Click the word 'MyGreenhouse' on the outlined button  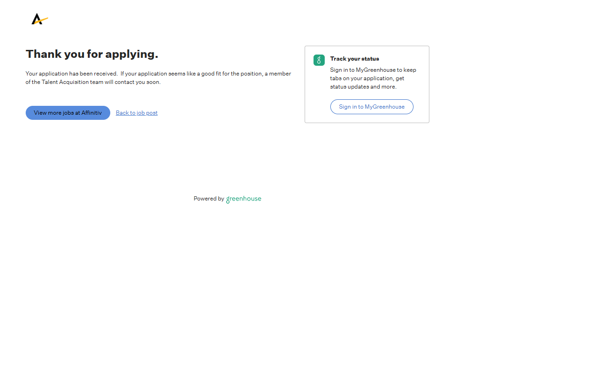385,107
